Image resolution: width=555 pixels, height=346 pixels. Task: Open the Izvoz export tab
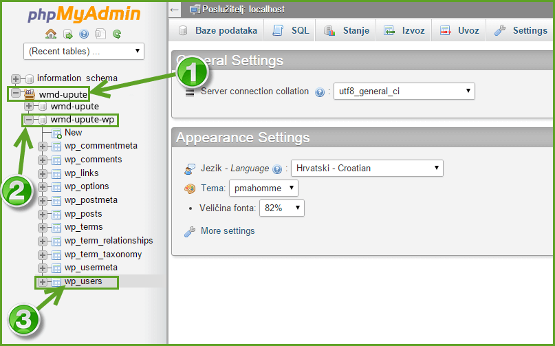pyautogui.click(x=404, y=31)
